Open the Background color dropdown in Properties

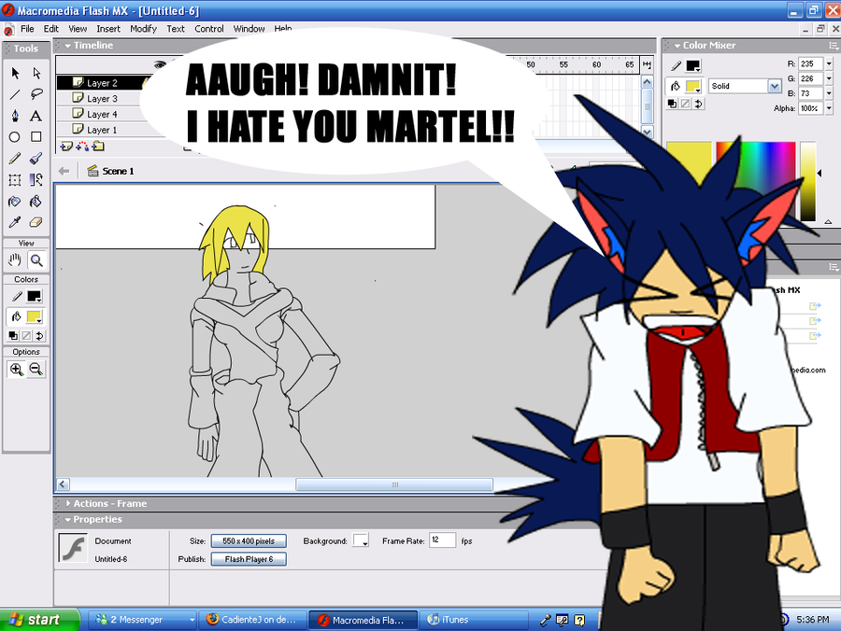(361, 540)
